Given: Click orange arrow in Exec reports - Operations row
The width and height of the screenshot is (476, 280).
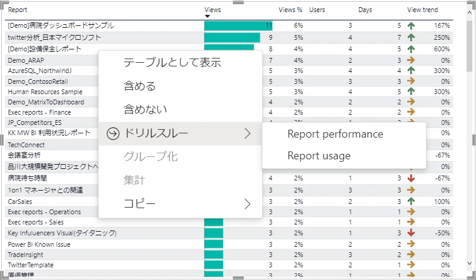Looking at the screenshot, I should tap(411, 212).
